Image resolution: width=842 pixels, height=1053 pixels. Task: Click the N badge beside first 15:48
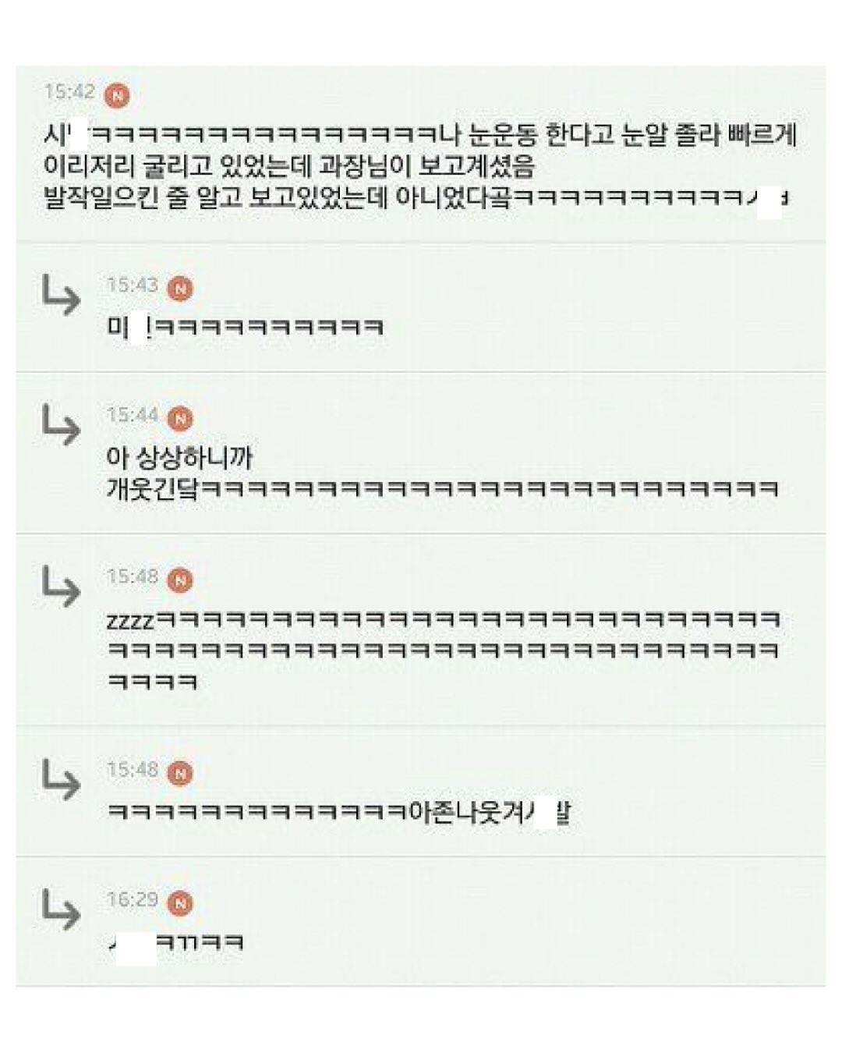click(180, 580)
